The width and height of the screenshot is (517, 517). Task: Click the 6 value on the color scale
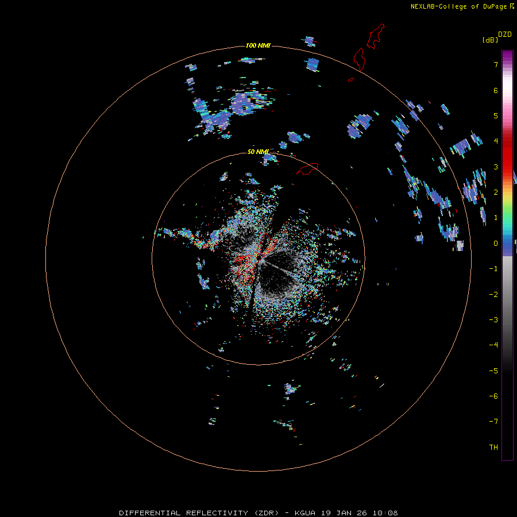click(x=496, y=90)
